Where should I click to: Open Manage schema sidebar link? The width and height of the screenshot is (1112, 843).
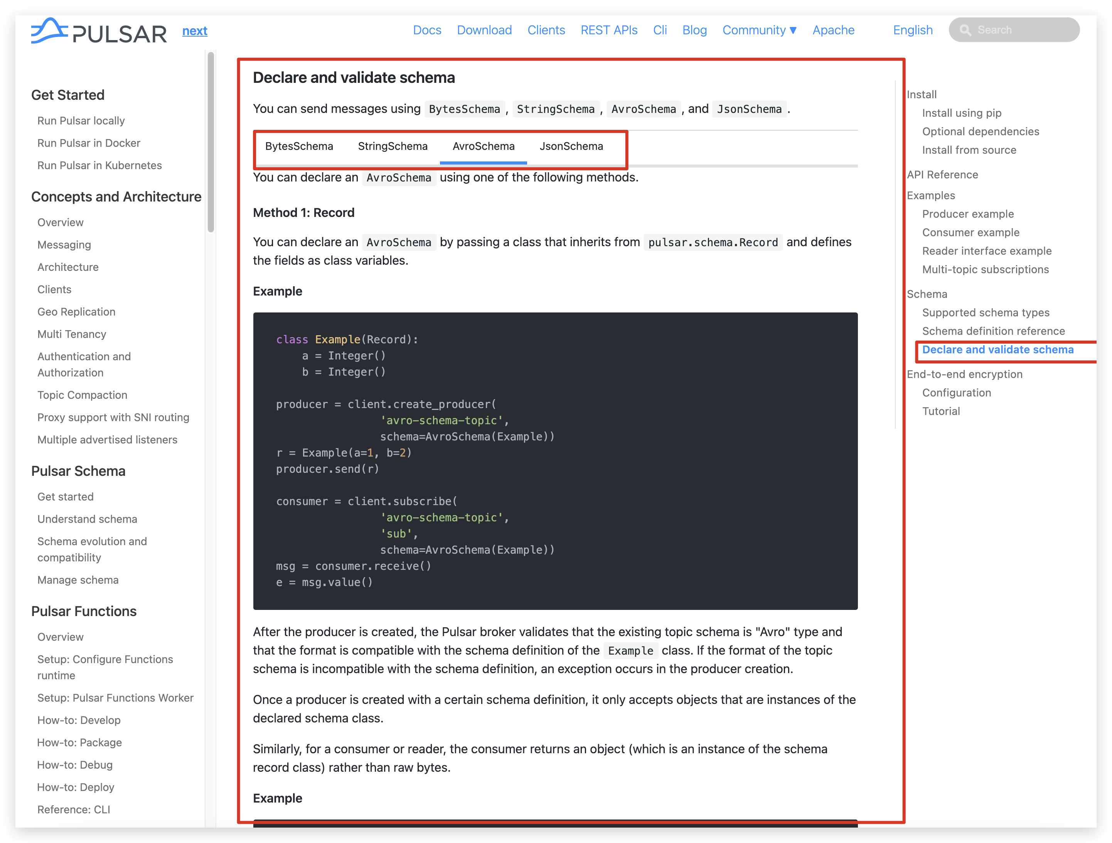(78, 580)
